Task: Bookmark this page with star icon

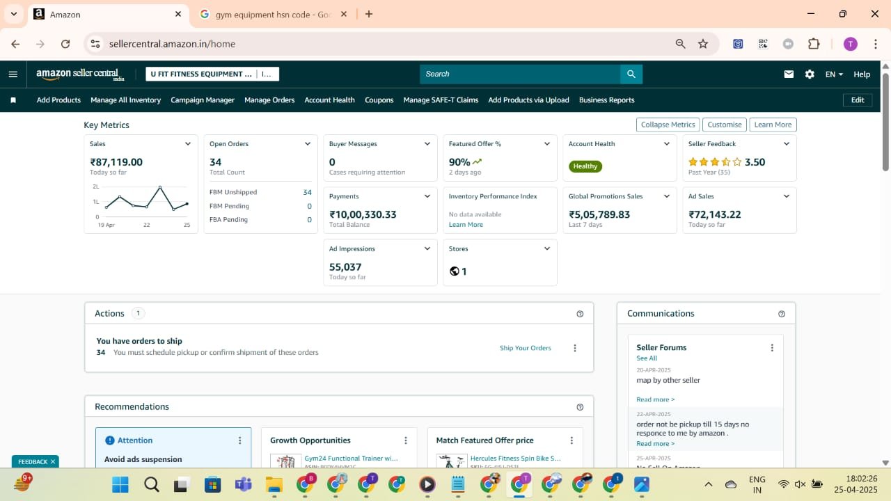Action: pyautogui.click(x=703, y=44)
